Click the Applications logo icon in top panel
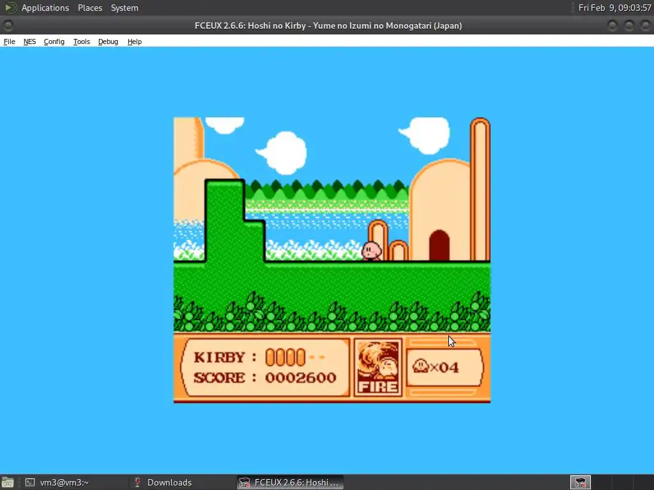This screenshot has width=654, height=490. point(10,8)
